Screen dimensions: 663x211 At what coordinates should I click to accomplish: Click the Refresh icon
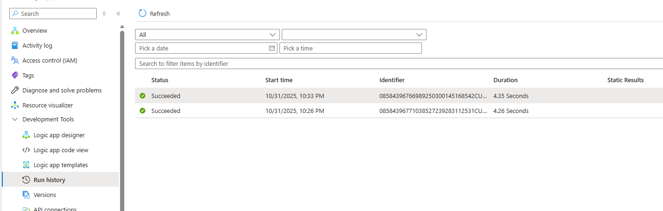143,14
